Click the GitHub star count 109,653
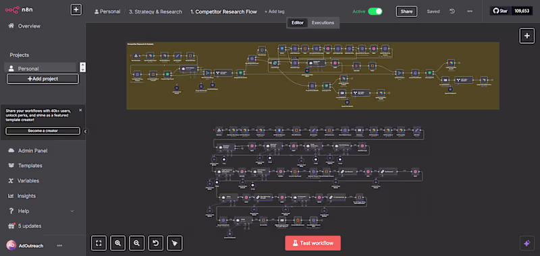Screen dimensions: 540x256 click(x=521, y=11)
